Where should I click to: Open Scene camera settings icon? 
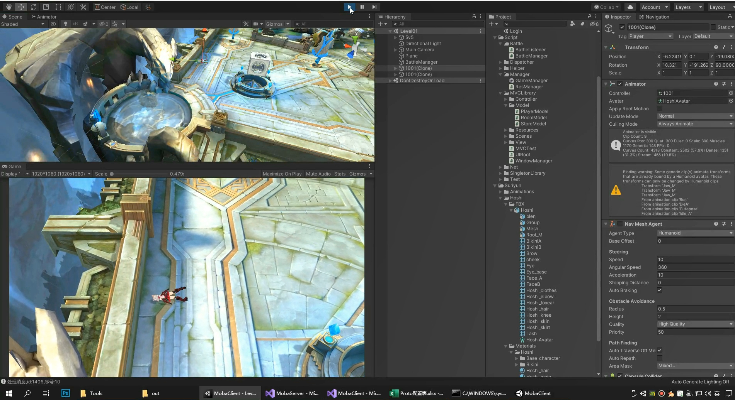click(x=255, y=24)
